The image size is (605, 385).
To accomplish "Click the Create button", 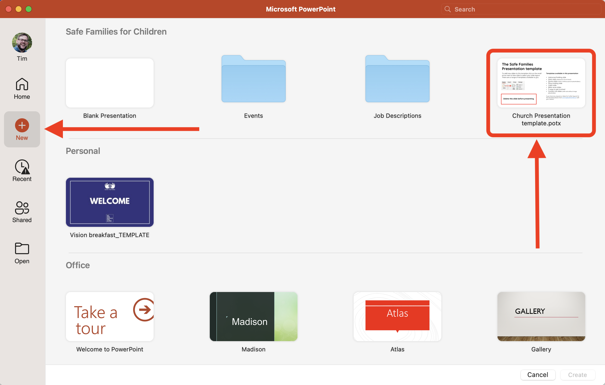I will tap(577, 375).
